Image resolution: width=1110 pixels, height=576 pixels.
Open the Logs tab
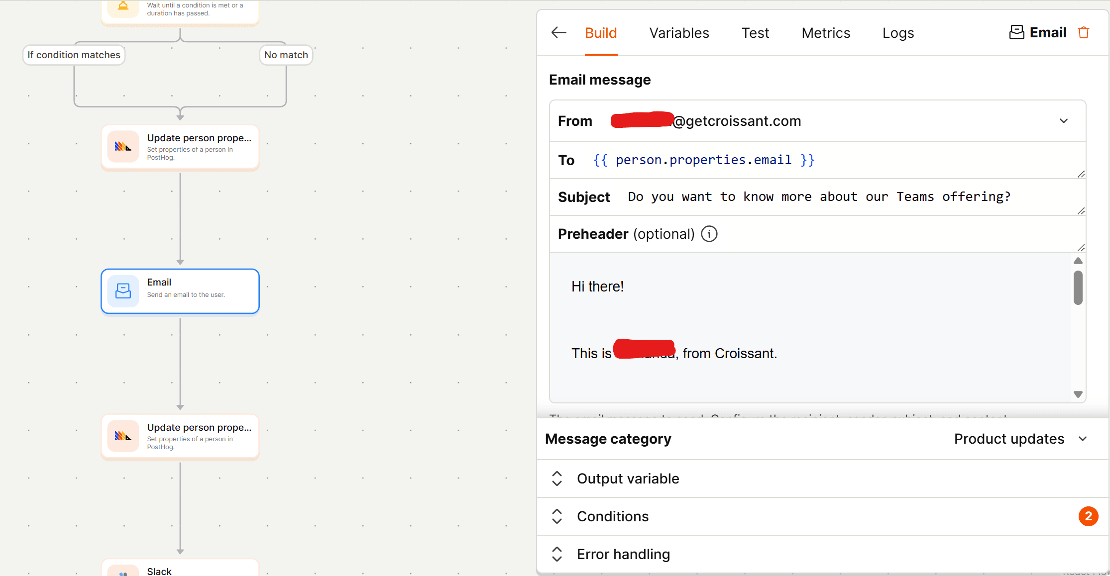(x=898, y=32)
